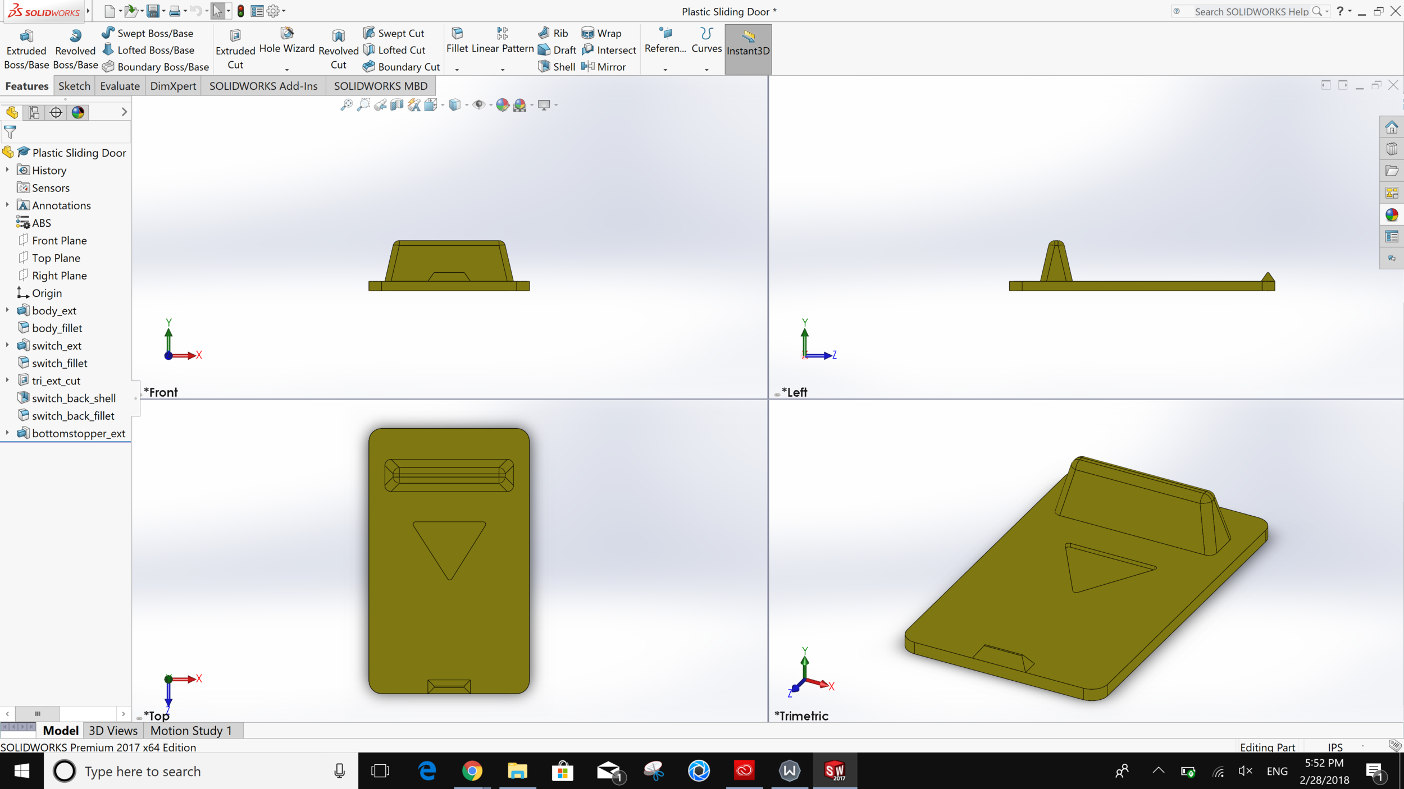Toggle the Instant3D mode
1404x789 pixels.
tap(747, 49)
